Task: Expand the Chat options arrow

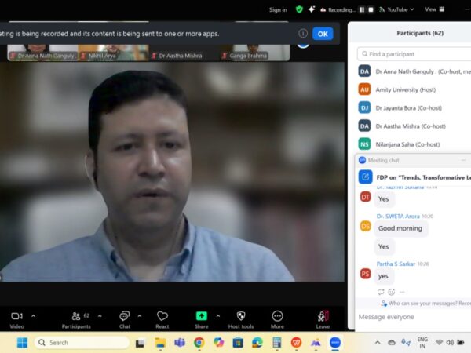Action: tap(140, 316)
